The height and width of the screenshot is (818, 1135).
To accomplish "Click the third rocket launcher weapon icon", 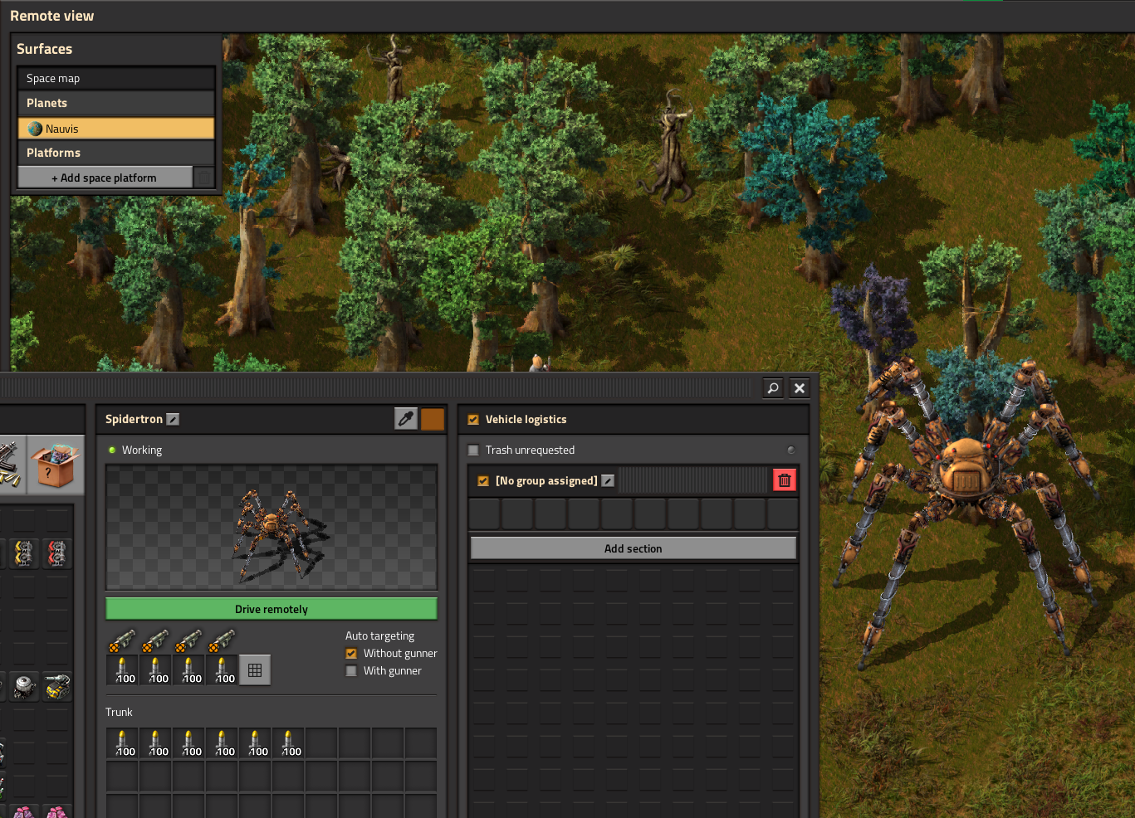I will 188,641.
